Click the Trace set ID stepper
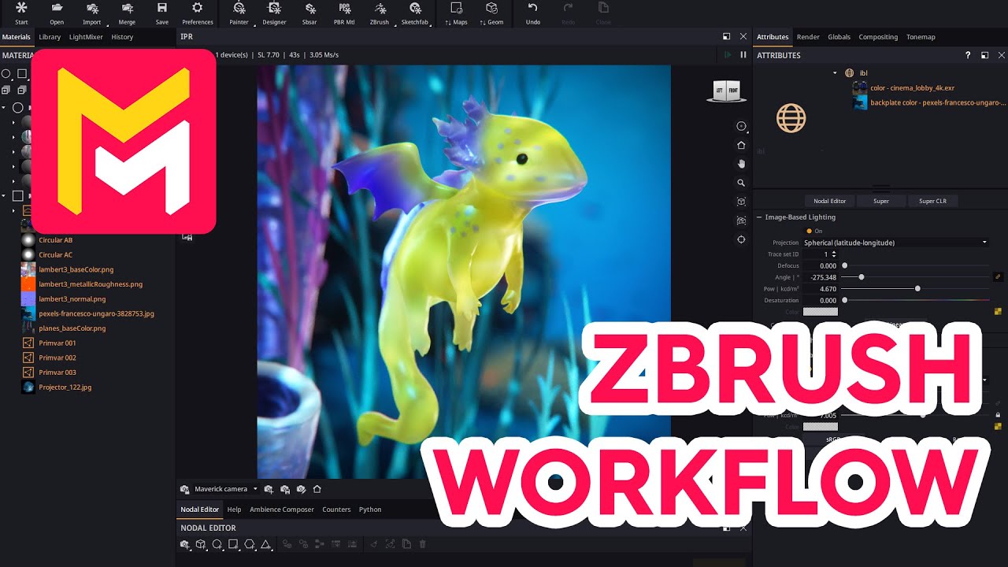 click(834, 254)
